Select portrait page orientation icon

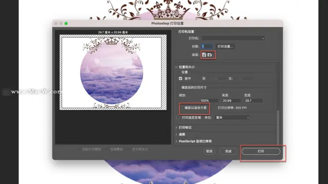point(204,55)
